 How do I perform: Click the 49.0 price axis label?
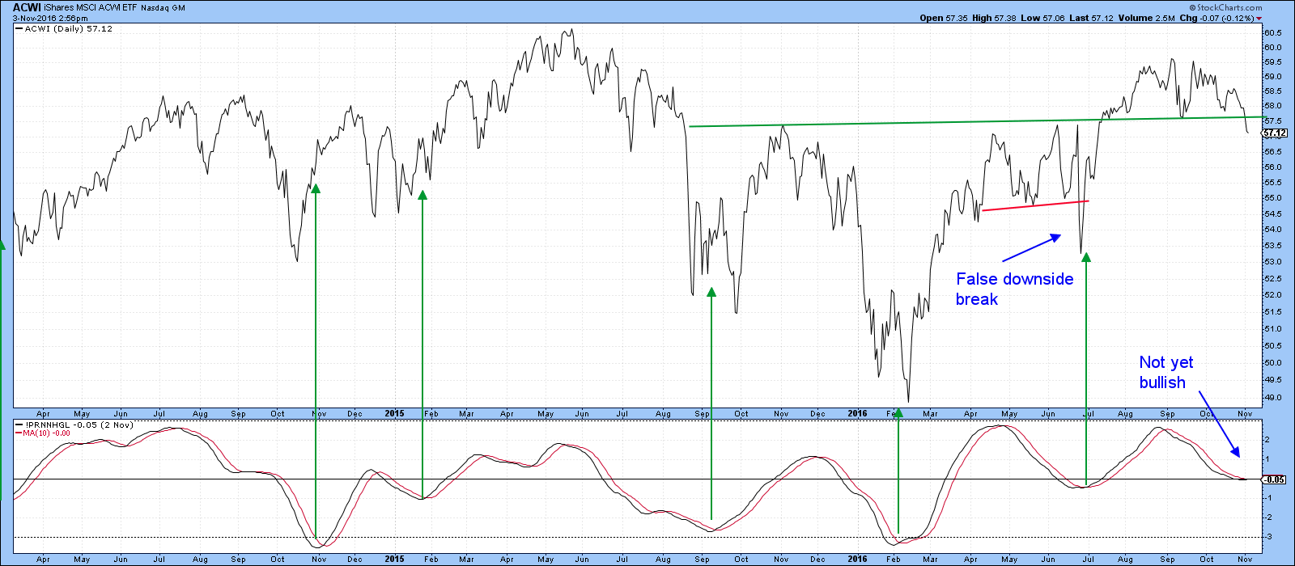1273,398
